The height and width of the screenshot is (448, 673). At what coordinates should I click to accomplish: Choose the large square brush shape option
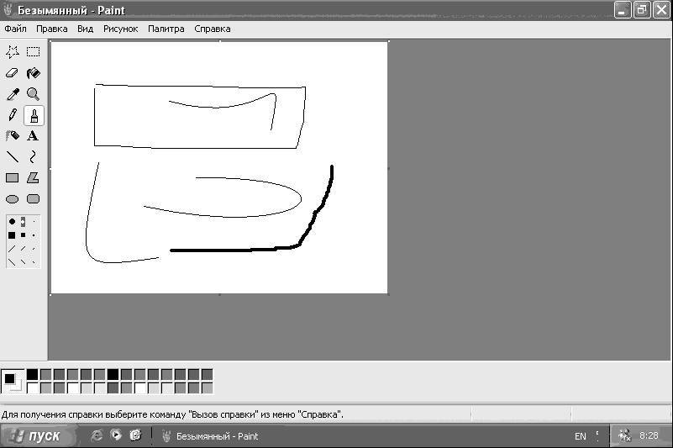pyautogui.click(x=12, y=235)
